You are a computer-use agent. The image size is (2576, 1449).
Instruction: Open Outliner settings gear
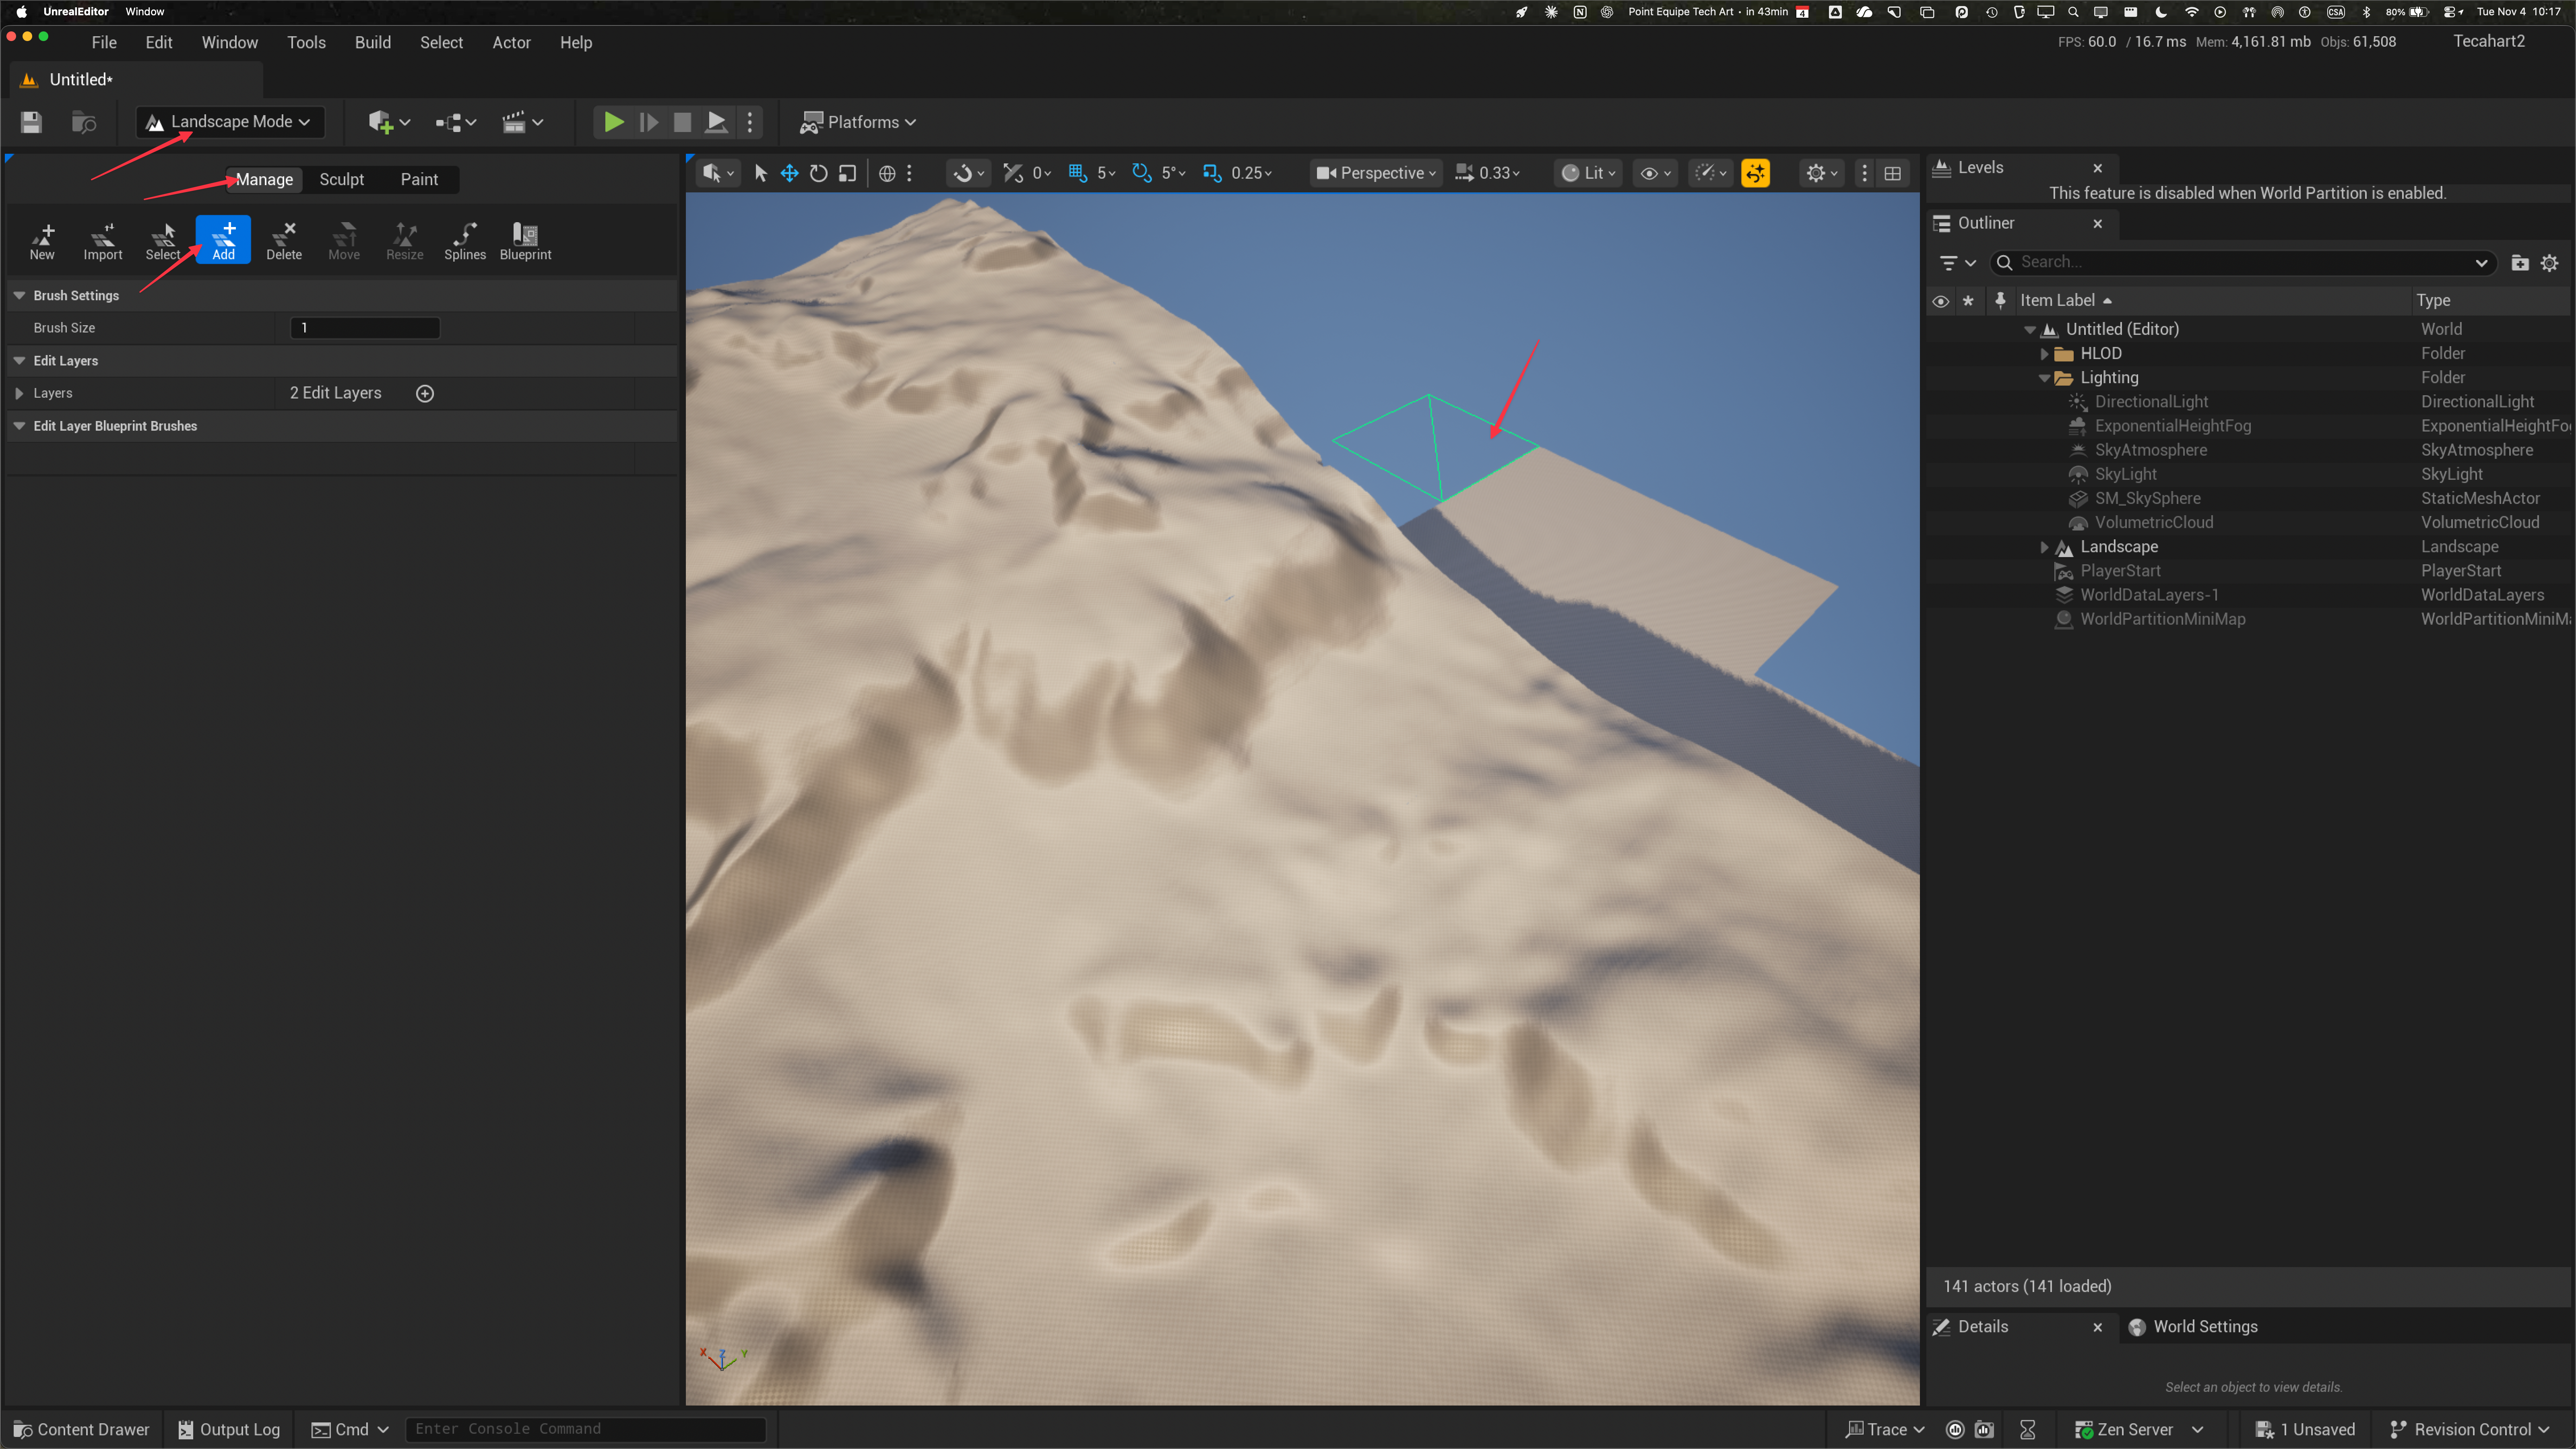2550,262
